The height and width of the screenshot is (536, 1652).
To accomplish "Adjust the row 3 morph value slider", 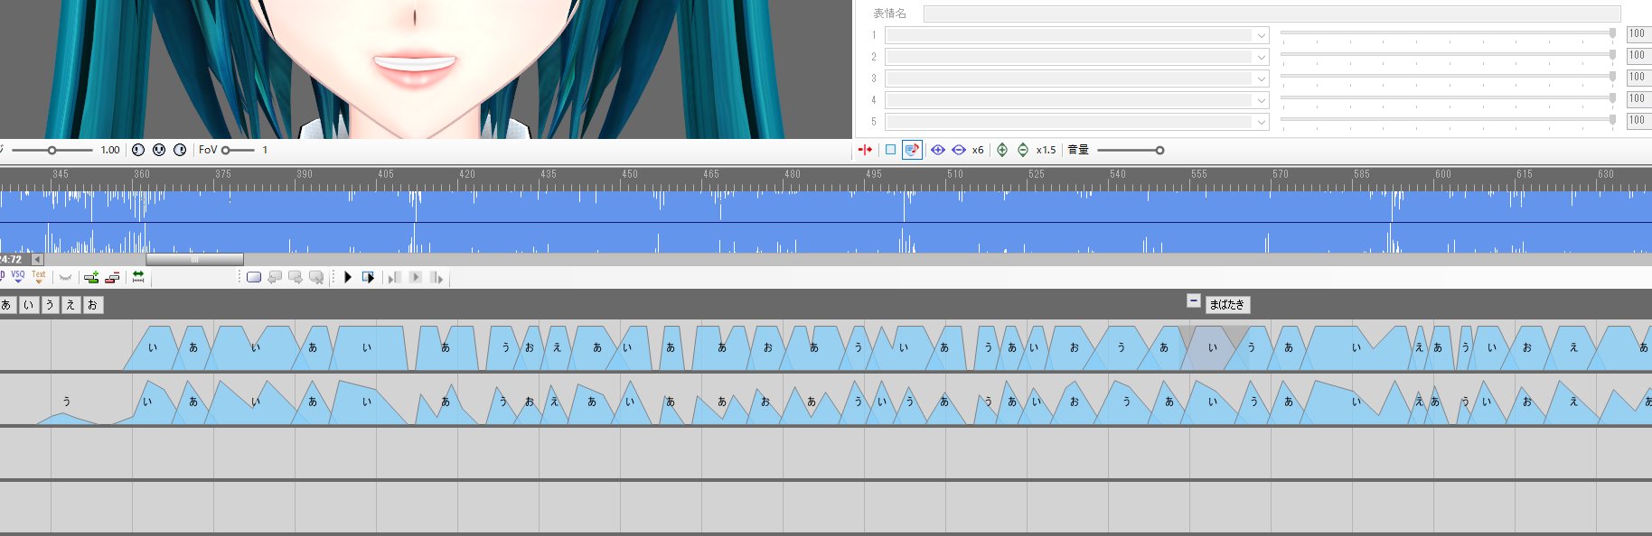I will click(x=1449, y=77).
